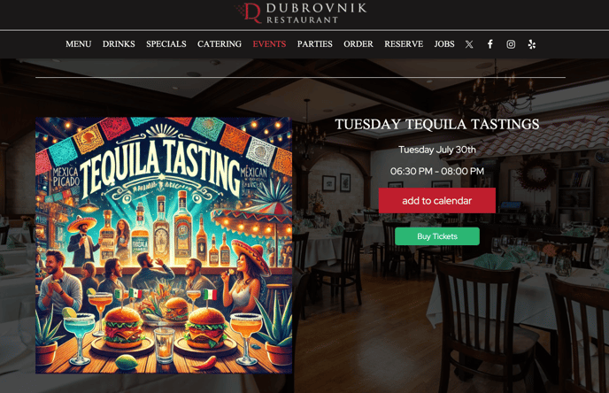
Task: Open the Jobs nav link
Action: 444,44
